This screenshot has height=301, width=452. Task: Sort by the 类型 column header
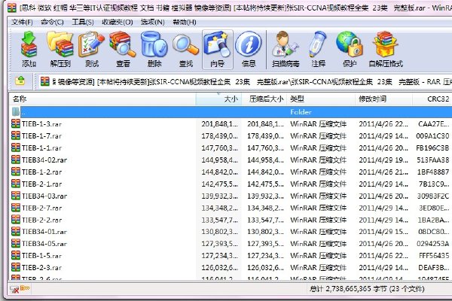321,99
